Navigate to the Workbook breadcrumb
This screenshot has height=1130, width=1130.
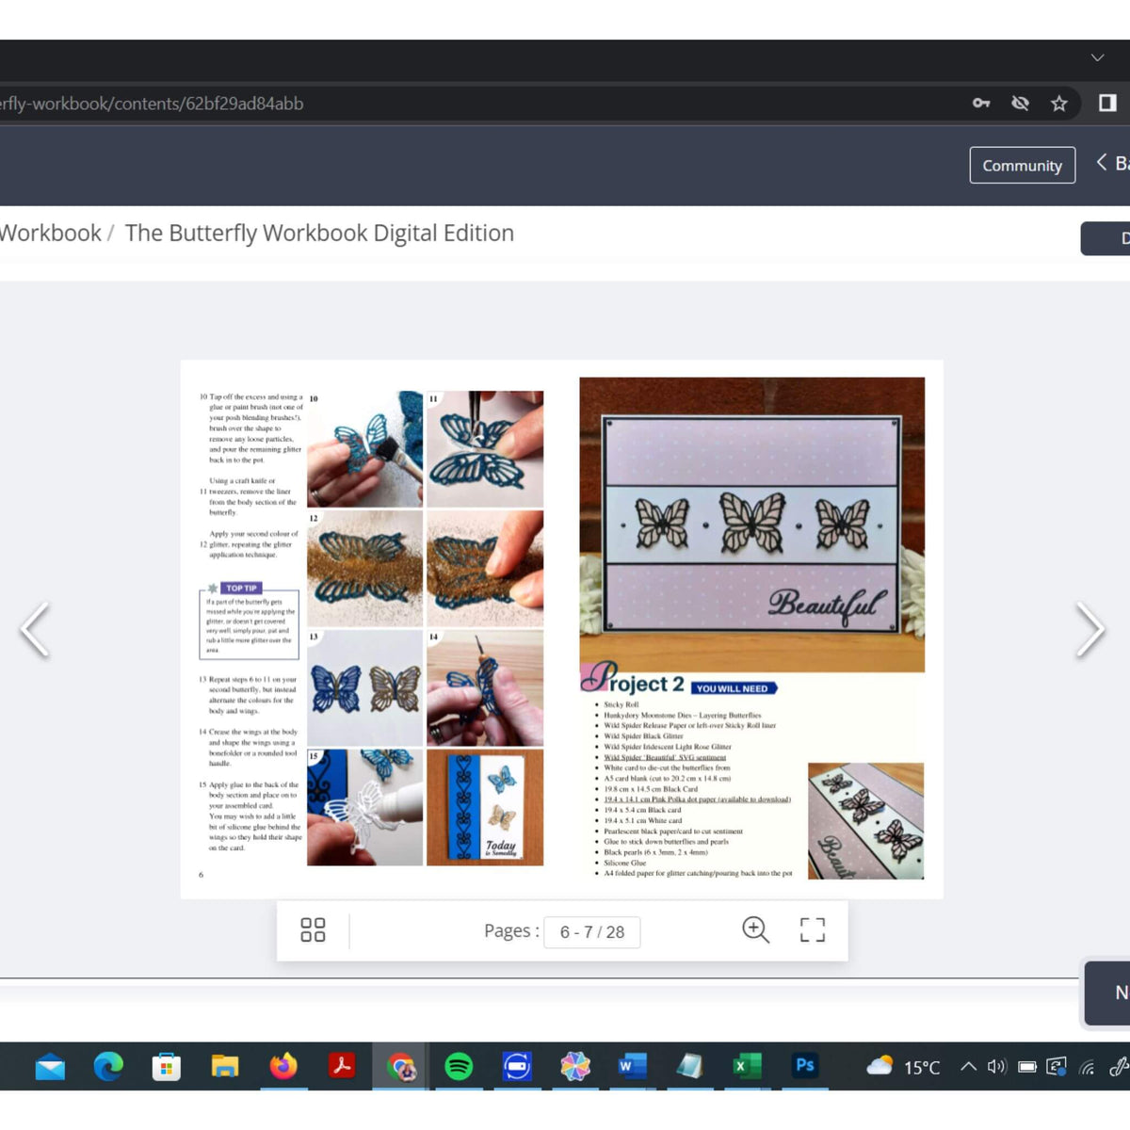point(52,233)
